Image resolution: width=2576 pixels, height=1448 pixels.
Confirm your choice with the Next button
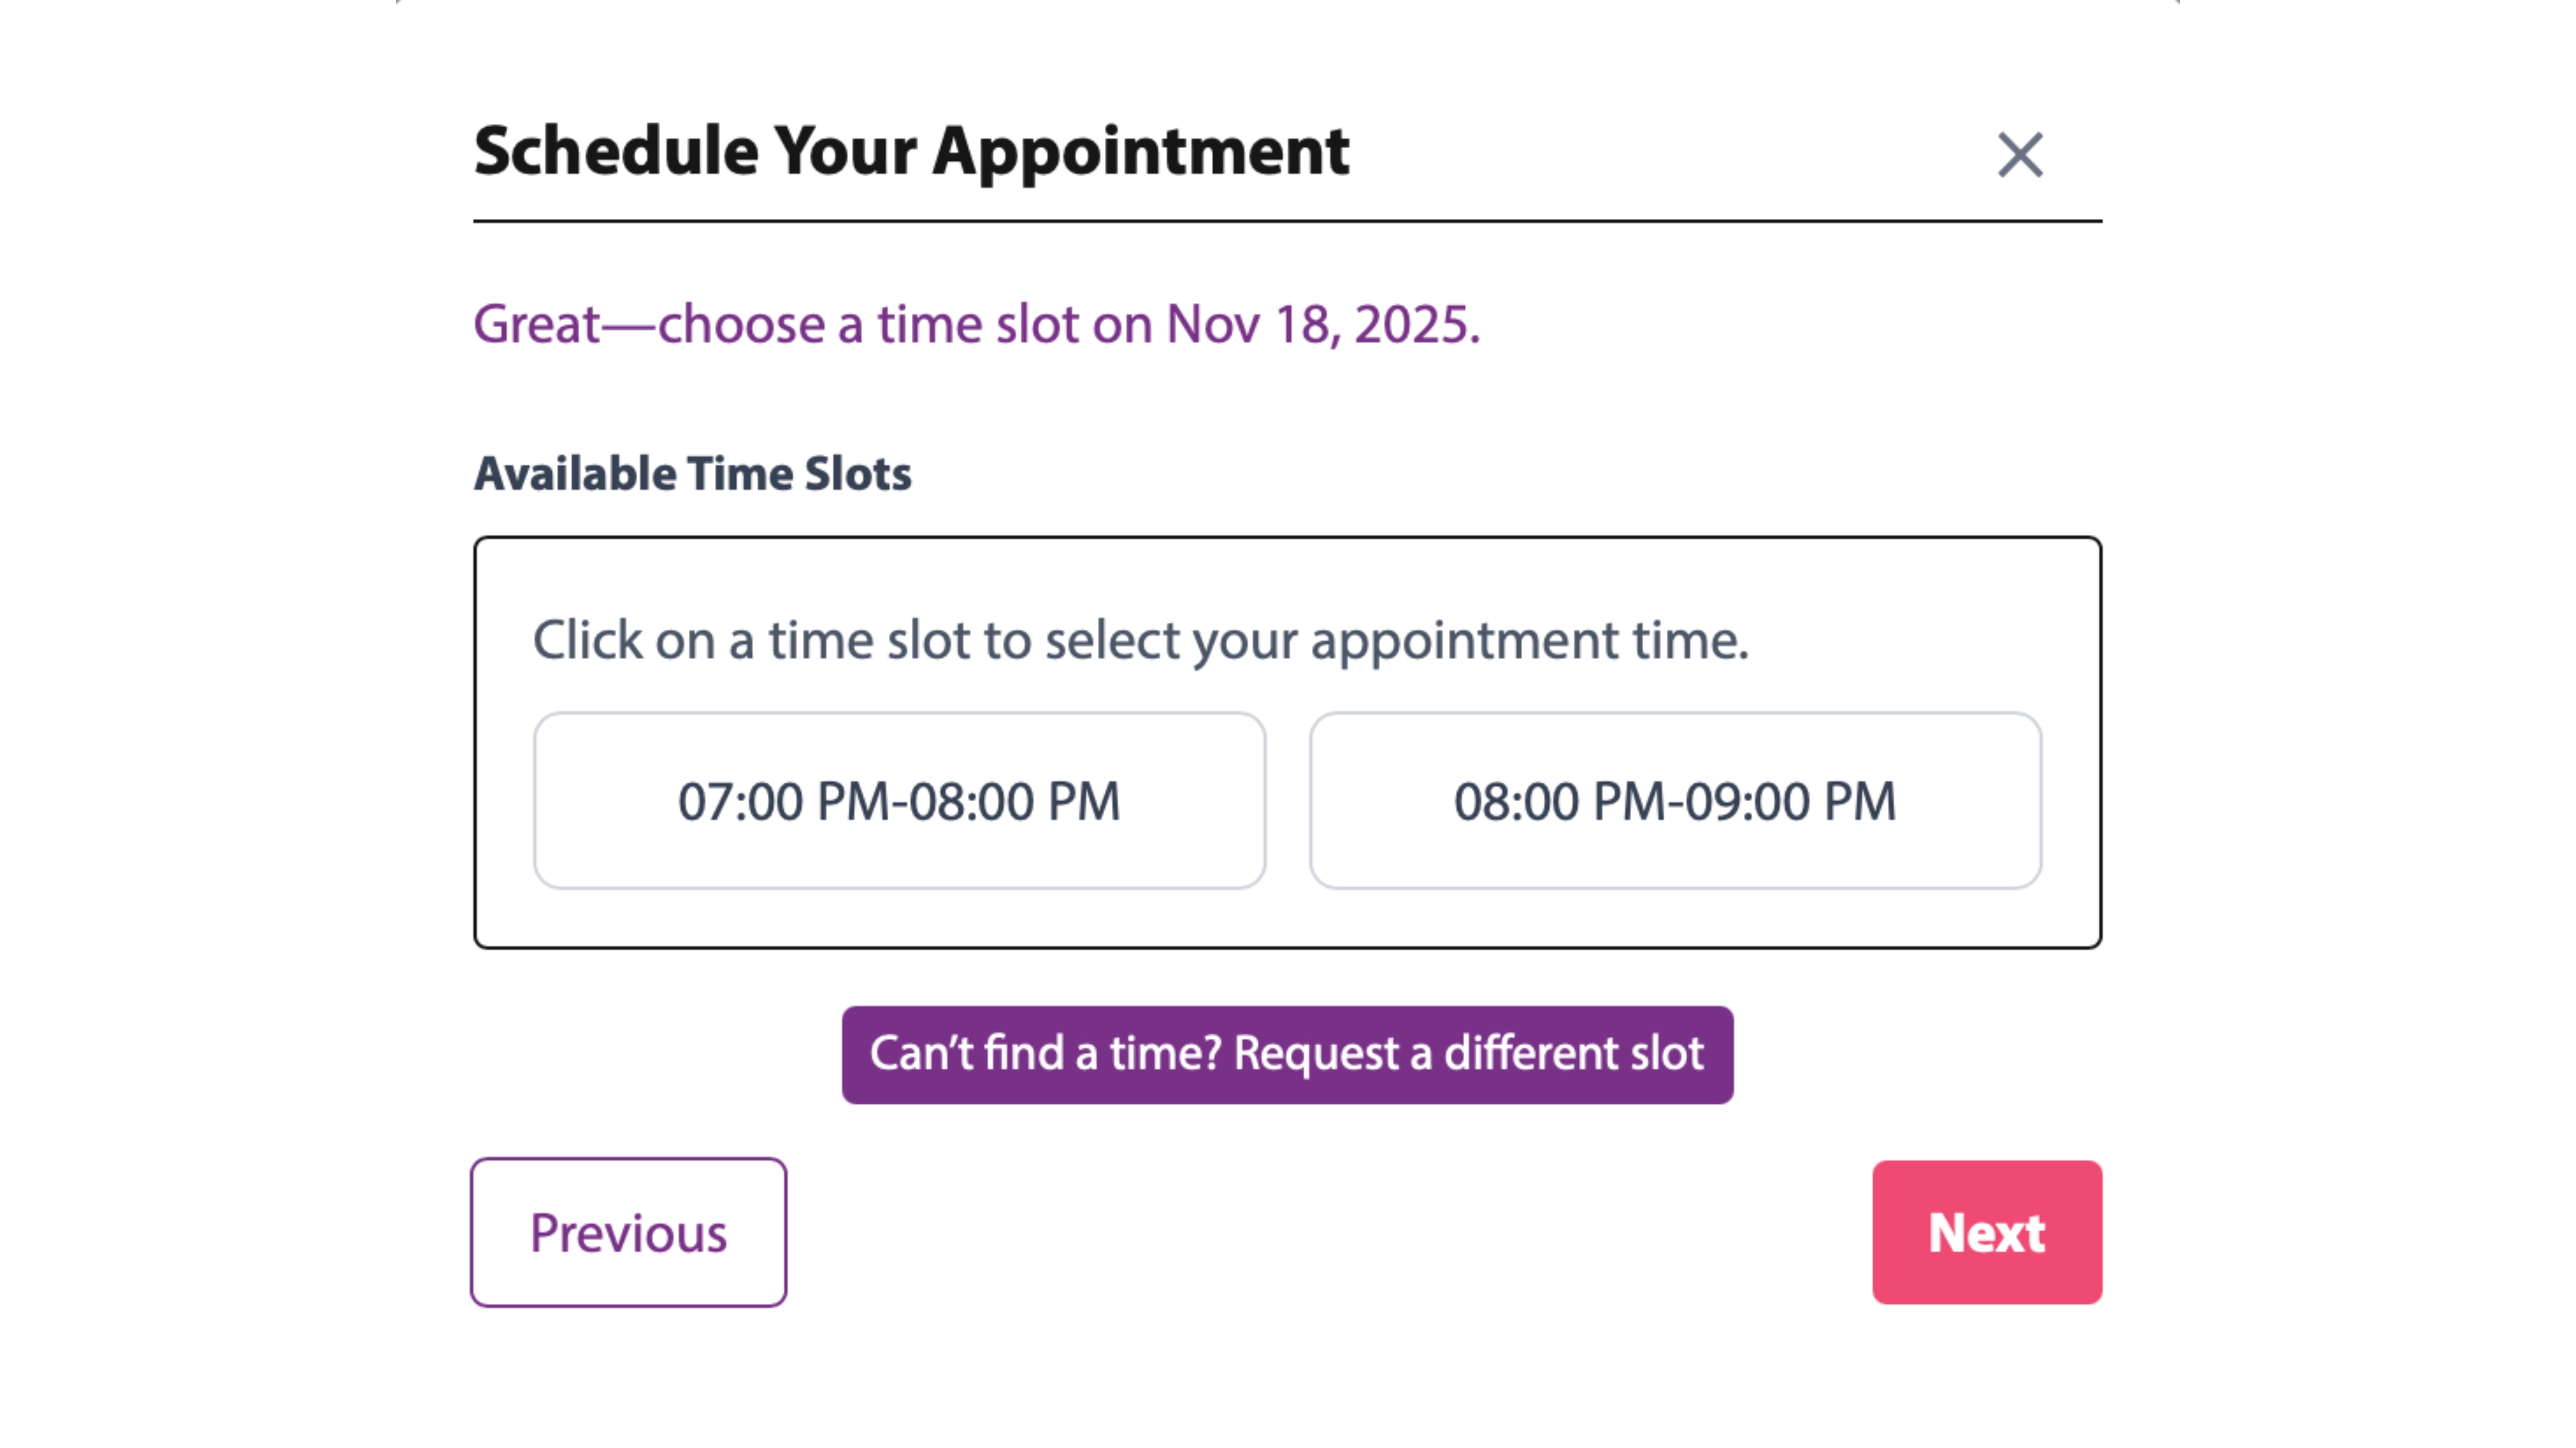[x=1986, y=1231]
